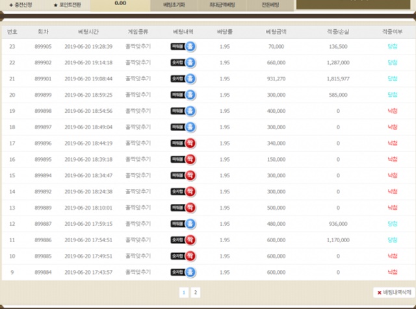
Task: Click the blue 홀 badge in row 12
Action: (190, 224)
